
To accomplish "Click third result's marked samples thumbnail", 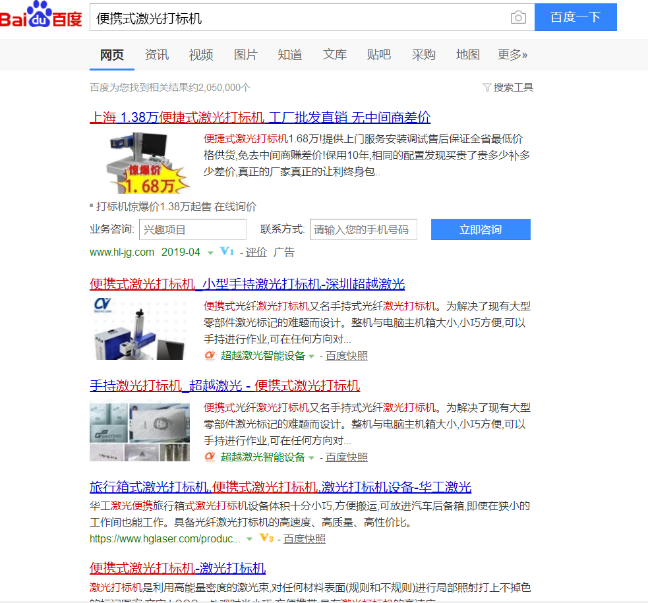I will [140, 432].
